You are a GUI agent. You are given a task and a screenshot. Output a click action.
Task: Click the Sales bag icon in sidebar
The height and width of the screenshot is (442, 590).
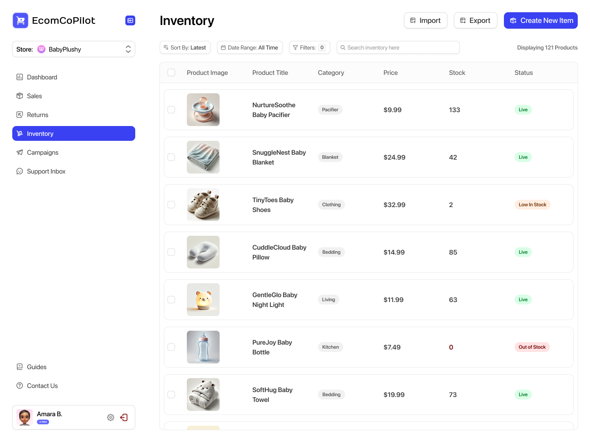point(20,96)
